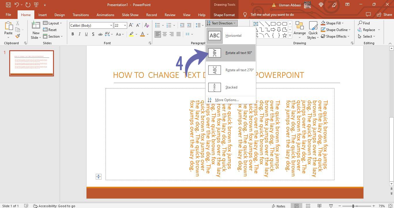The height and width of the screenshot is (208, 394).
Task: Open Comments pane icon
Action: 368,15
